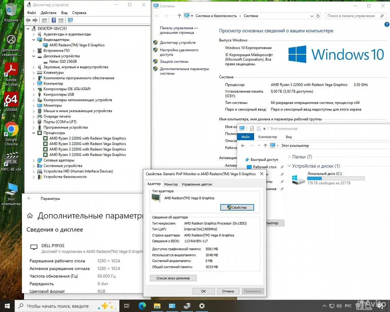Click the Windows Start button

tap(7, 306)
